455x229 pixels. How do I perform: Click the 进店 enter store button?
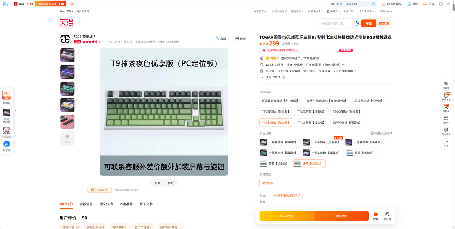(240, 39)
